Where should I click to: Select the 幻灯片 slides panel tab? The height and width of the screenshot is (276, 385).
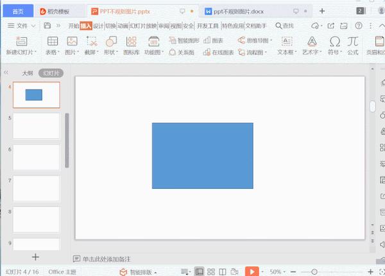tap(51, 73)
